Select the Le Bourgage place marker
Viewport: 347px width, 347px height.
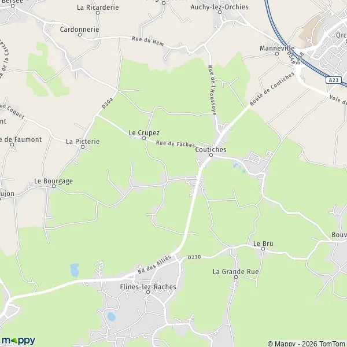(x=54, y=186)
